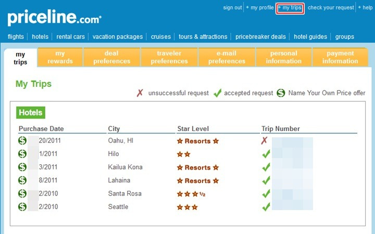This screenshot has width=375, height=234.
Task: Click the Lahaina city entry
Action: 119,180
